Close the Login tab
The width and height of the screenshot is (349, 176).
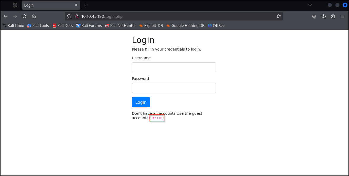[76, 5]
